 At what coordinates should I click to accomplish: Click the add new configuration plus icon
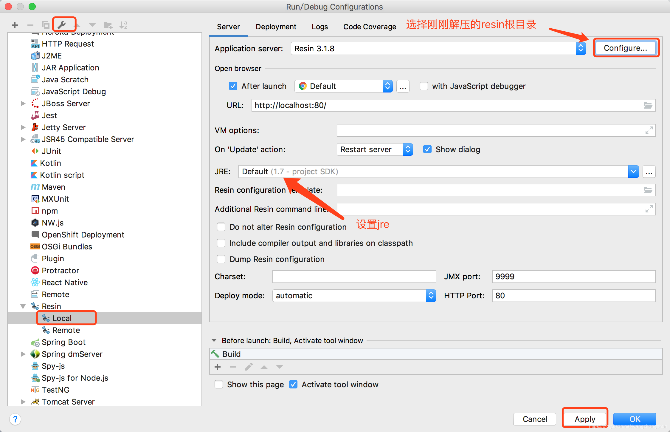[x=15, y=25]
